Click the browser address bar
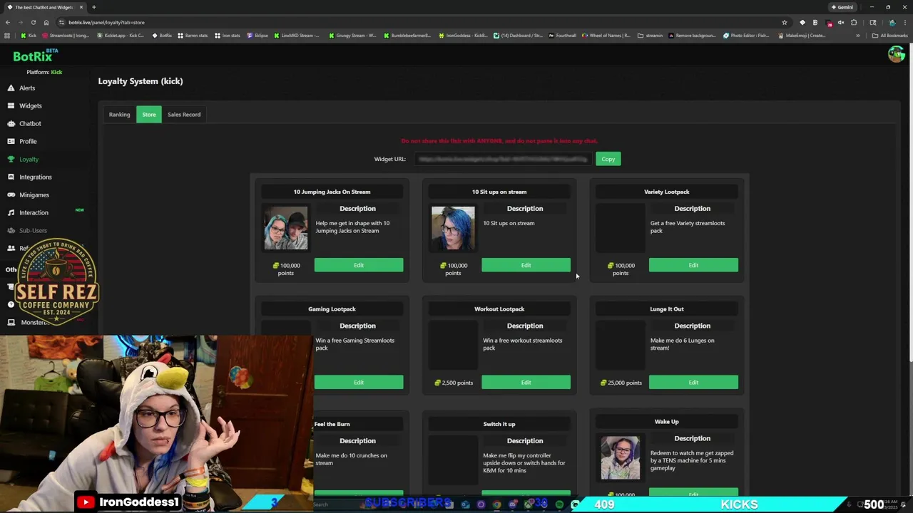The width and height of the screenshot is (913, 513). point(421,22)
